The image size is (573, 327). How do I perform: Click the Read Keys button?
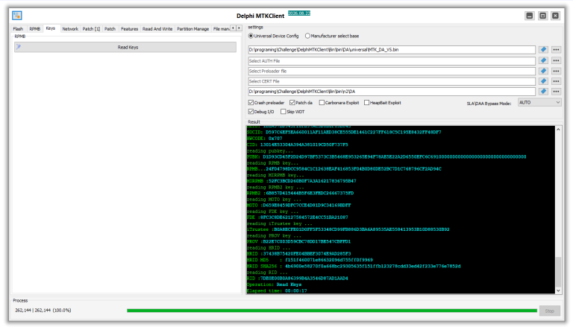[x=125, y=47]
